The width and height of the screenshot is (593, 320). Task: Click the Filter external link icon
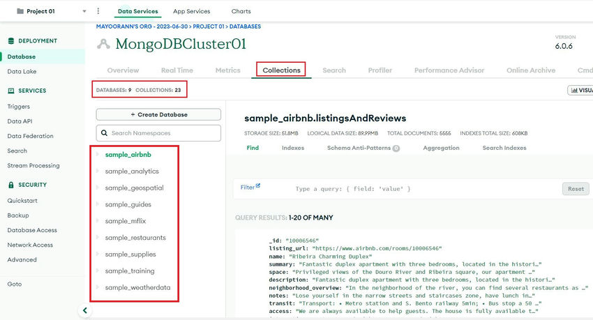(258, 185)
